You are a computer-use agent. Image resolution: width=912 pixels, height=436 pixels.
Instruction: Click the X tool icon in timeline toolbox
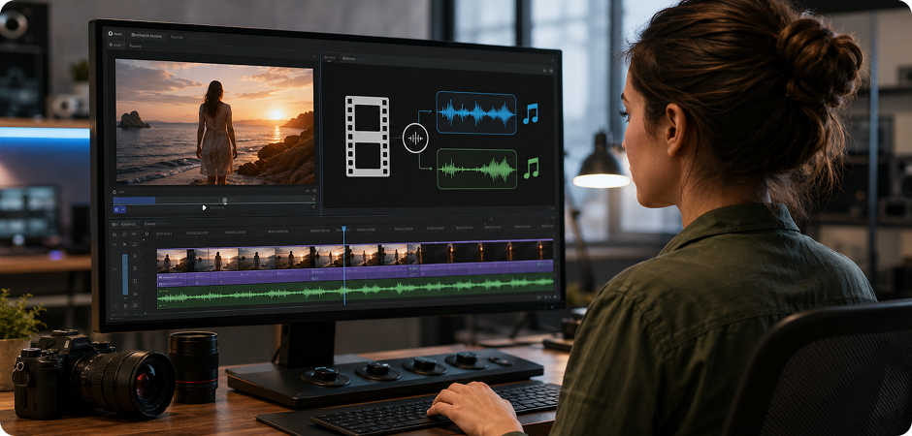click(x=124, y=244)
